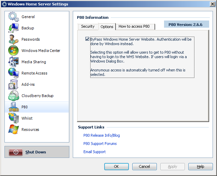This screenshot has height=176, width=217.
Task: Select the Whiist label
Action: coord(27,118)
